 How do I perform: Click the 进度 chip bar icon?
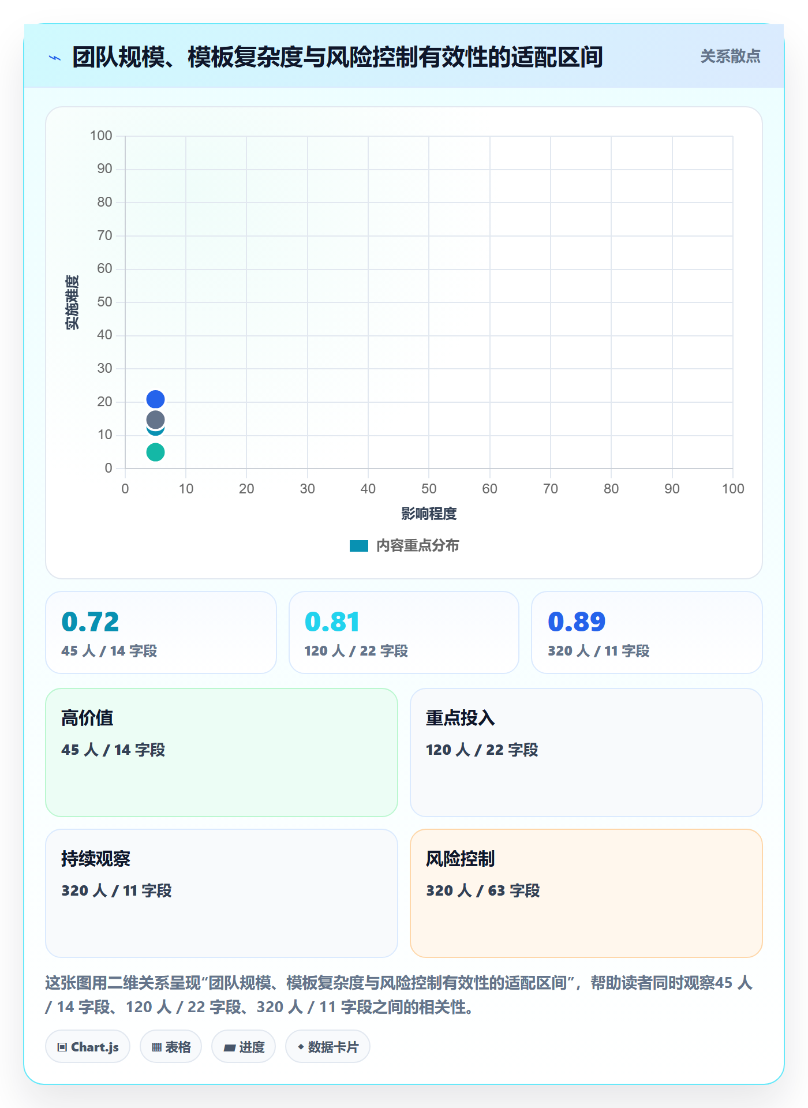coord(229,1048)
